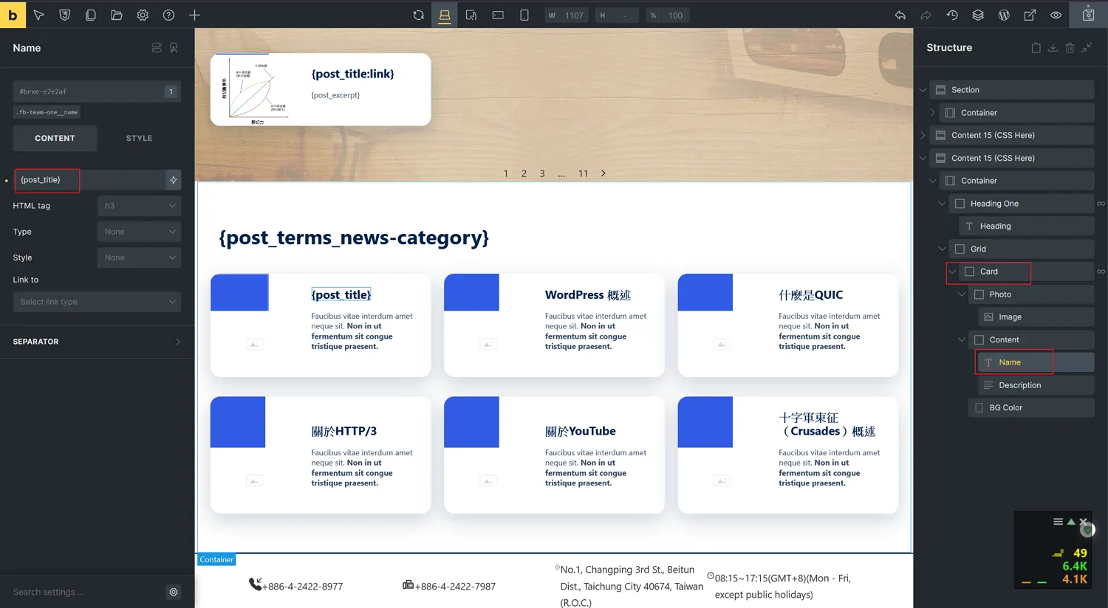Open the WordPress dashboard icon
The image size is (1108, 608).
(x=1004, y=15)
